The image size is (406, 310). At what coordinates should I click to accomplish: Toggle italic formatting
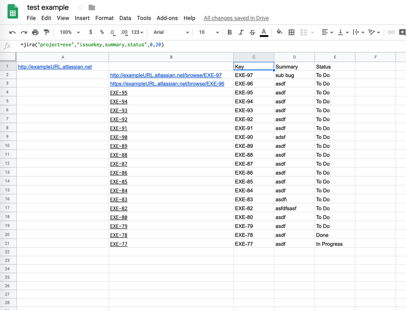point(240,32)
